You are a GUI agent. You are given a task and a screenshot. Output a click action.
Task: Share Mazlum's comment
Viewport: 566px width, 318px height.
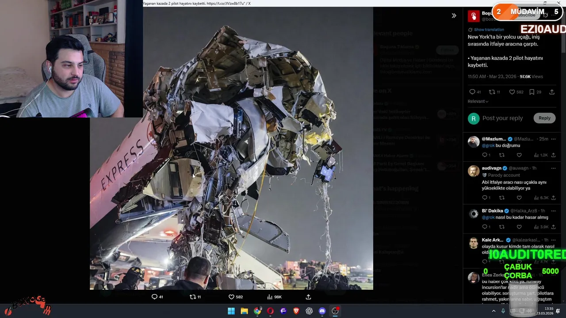(x=553, y=155)
